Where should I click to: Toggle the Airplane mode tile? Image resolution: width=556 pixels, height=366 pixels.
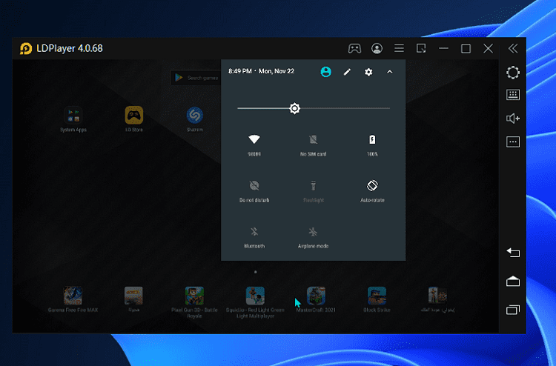[313, 237]
